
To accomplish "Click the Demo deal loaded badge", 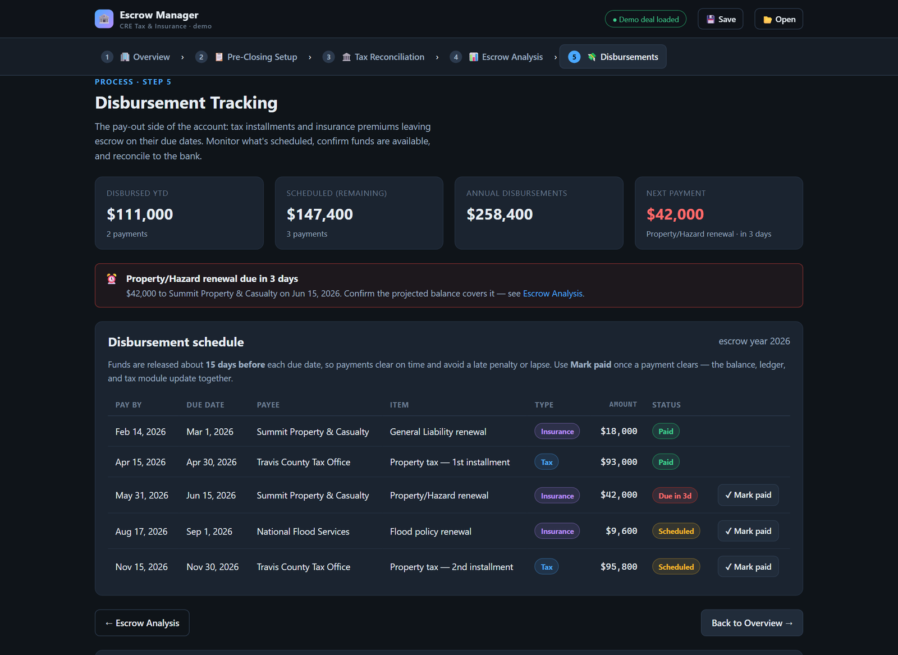I will point(645,19).
